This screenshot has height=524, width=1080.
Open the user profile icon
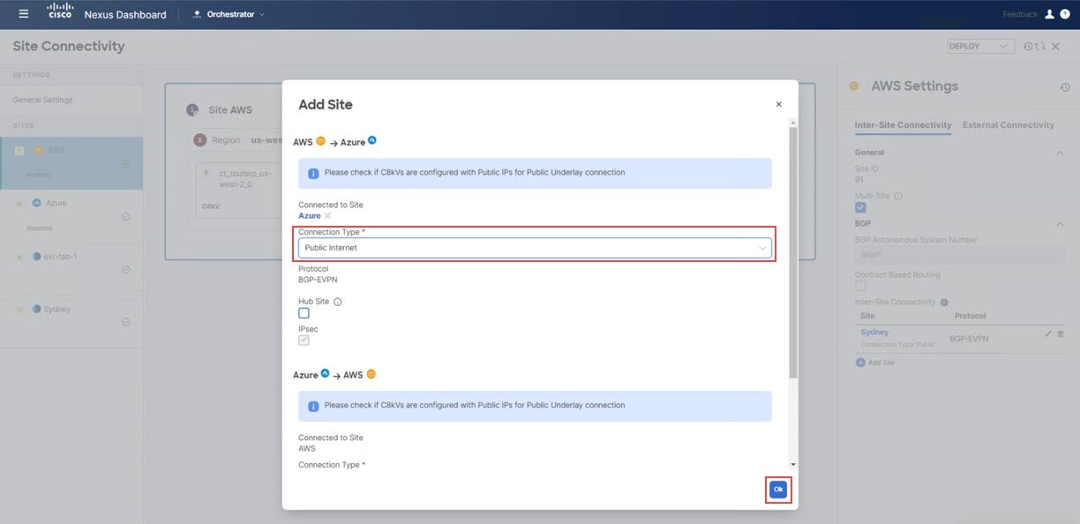point(1049,14)
